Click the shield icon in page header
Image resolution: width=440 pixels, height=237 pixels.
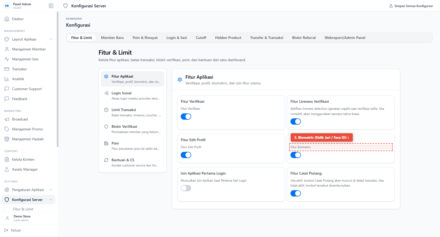[x=65, y=6]
